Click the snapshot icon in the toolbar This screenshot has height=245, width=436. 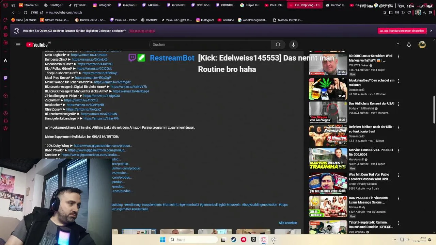pyautogui.click(x=391, y=13)
